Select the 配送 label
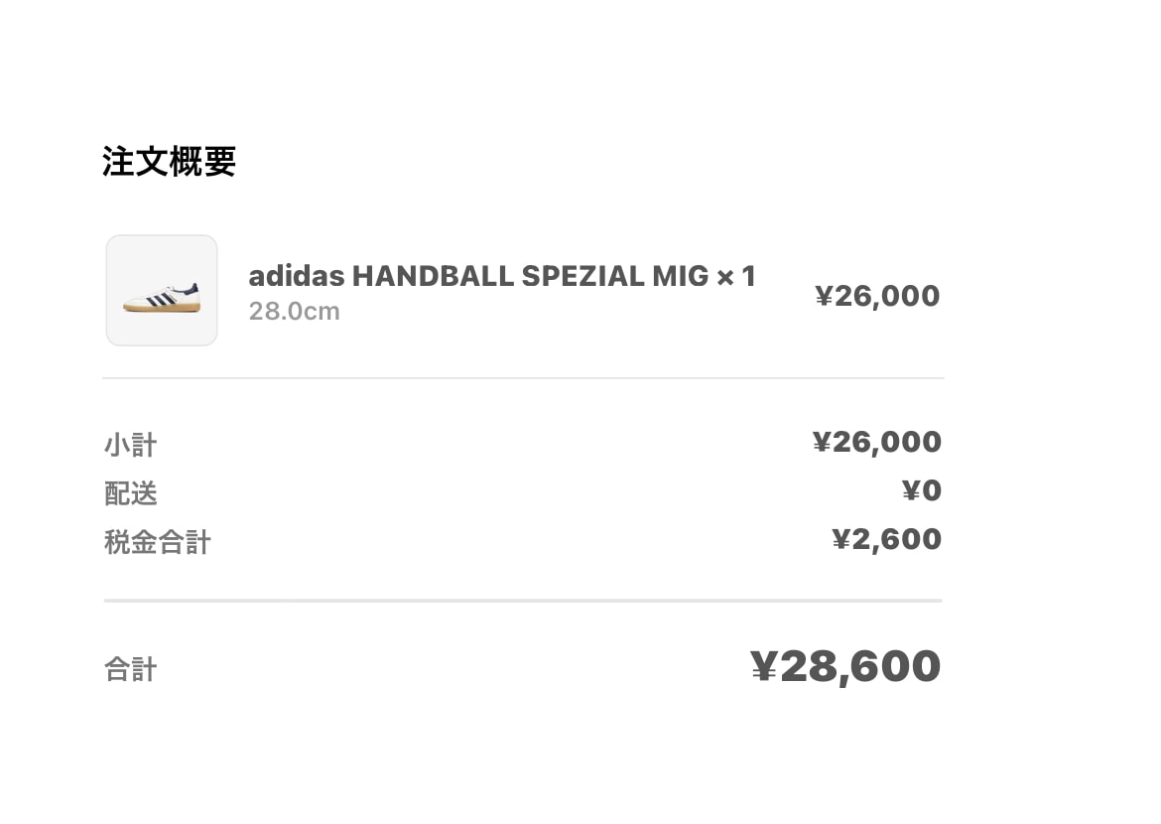1161x824 pixels. (130, 493)
